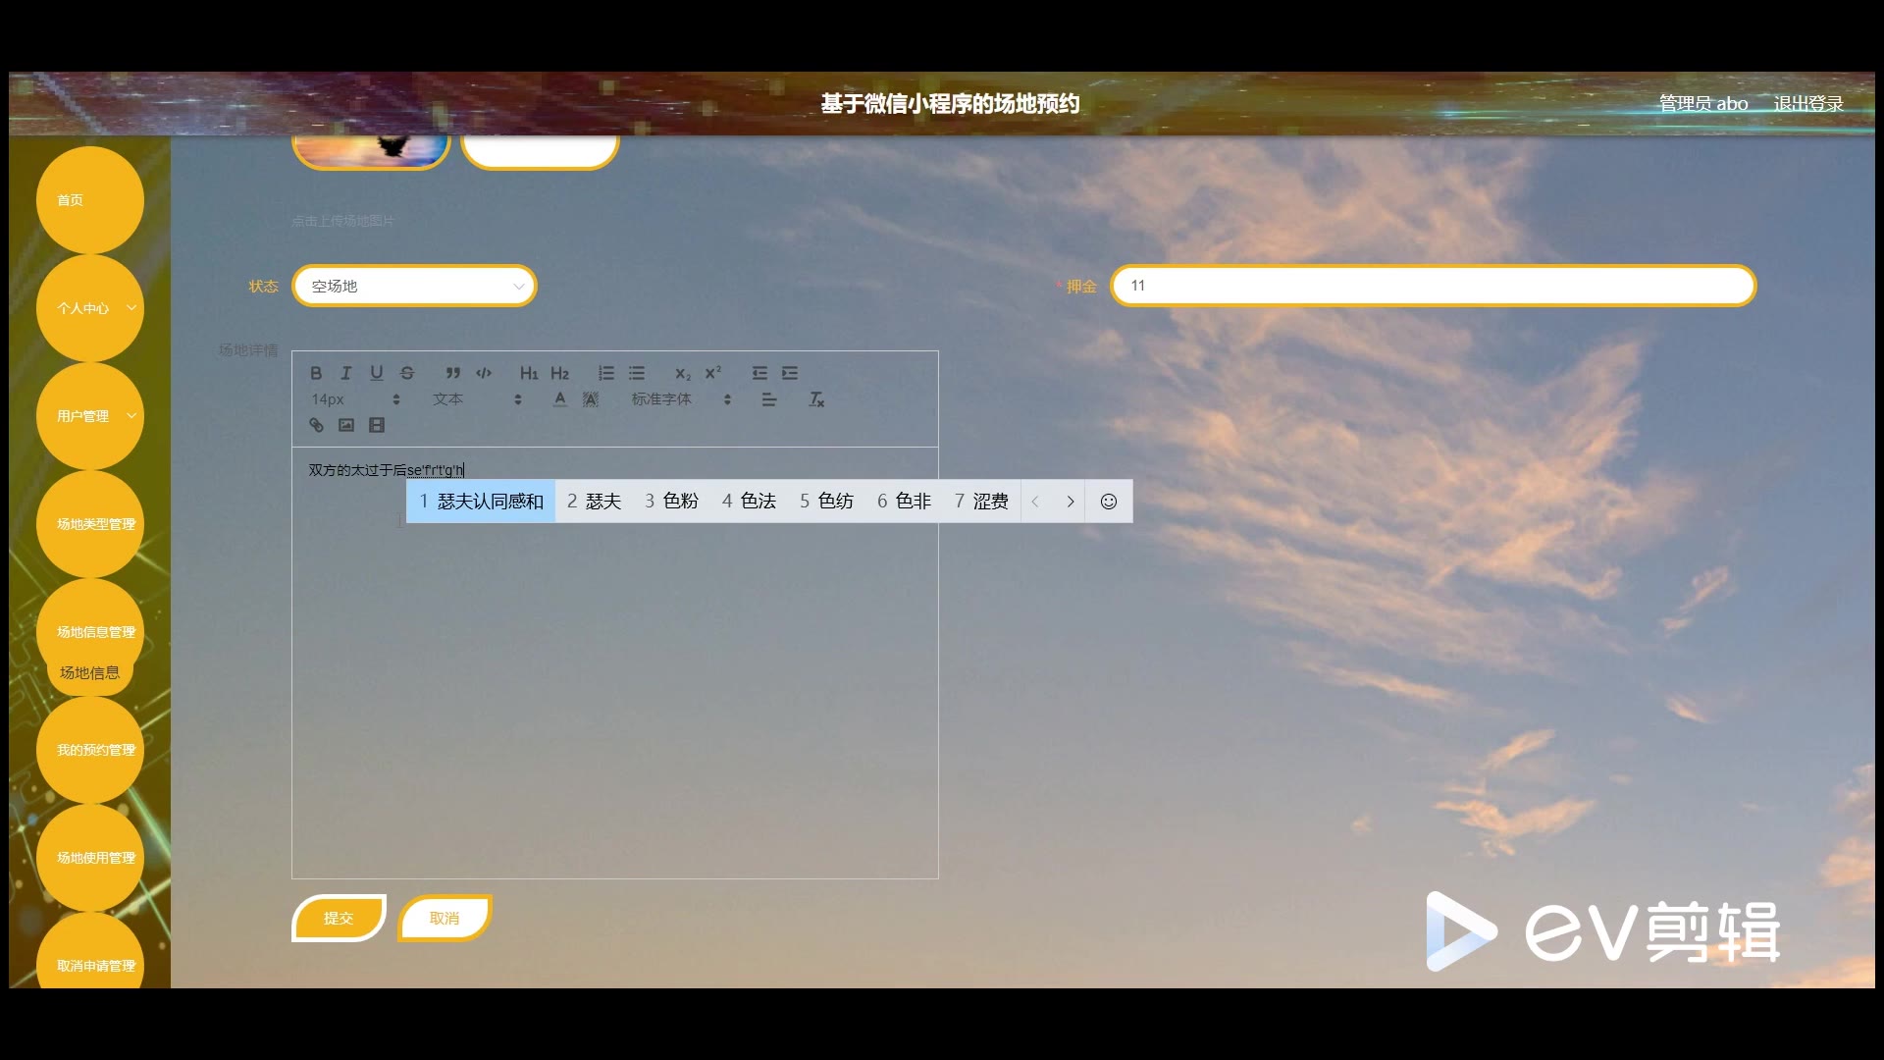Screen dimensions: 1884x1060
Task: Open 我的预约管理 in the sidebar
Action: pyautogui.click(x=90, y=750)
